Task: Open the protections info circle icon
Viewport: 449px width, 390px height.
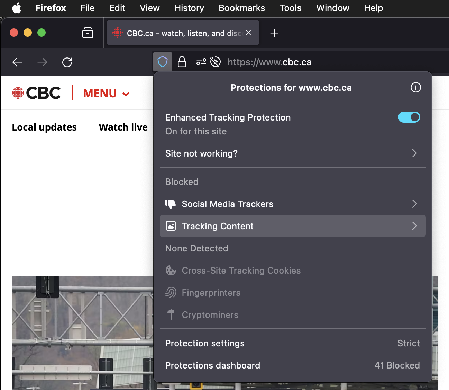Action: pos(415,88)
